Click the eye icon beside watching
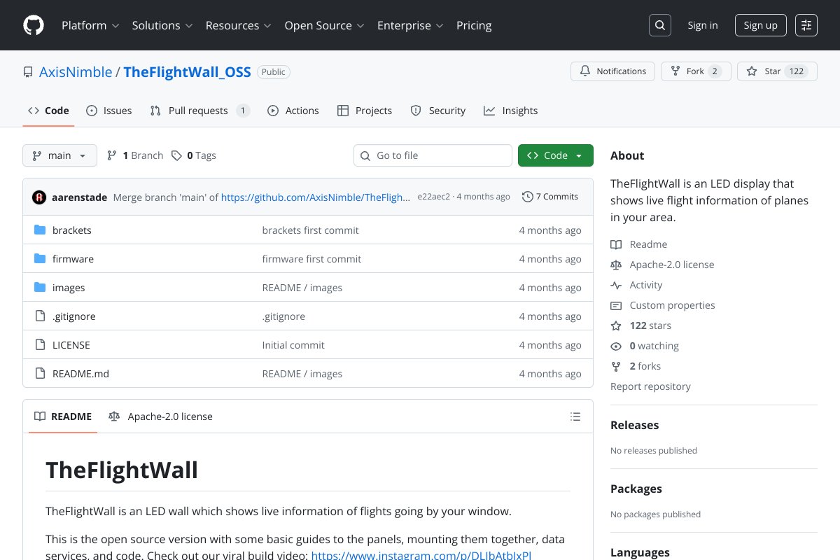The width and height of the screenshot is (840, 560). (x=616, y=346)
